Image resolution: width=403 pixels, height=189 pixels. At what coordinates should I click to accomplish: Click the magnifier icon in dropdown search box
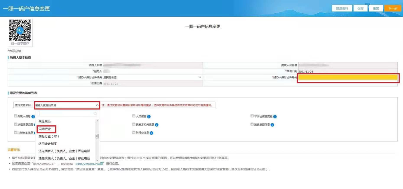95,113
